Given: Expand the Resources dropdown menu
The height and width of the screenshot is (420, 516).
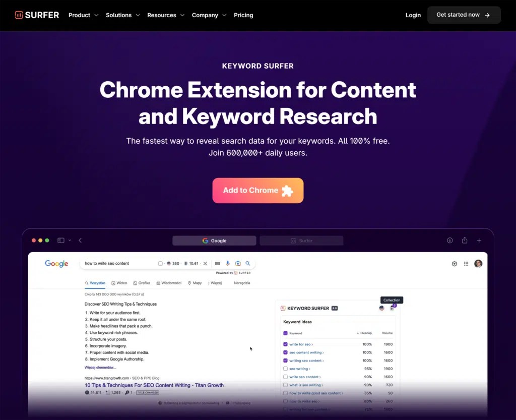Looking at the screenshot, I should tap(166, 15).
